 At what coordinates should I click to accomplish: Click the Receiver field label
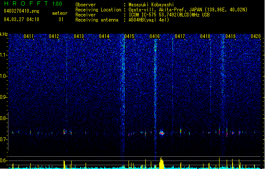pos(86,15)
